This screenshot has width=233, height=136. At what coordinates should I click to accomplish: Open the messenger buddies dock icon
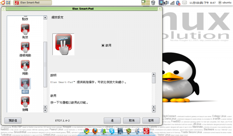(x=103, y=131)
